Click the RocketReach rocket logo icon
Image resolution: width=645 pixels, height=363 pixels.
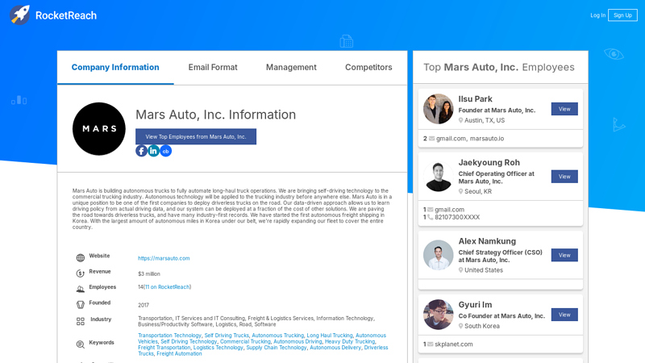coord(19,15)
